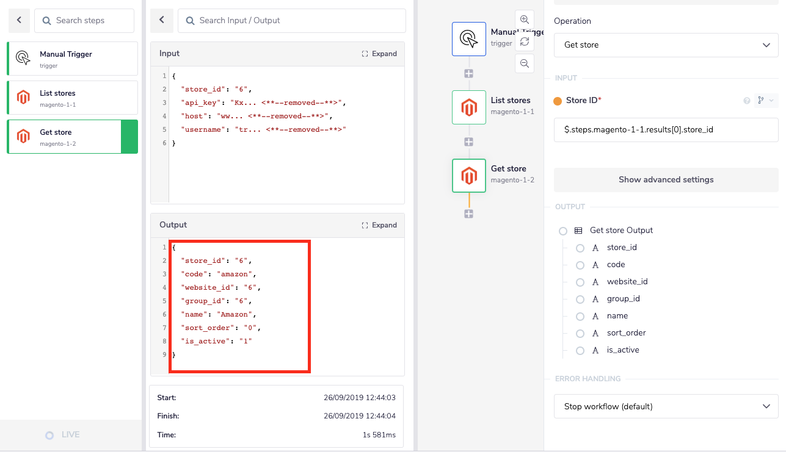Click the Magento icon on the List stores node
This screenshot has height=452, width=786.
[468, 107]
